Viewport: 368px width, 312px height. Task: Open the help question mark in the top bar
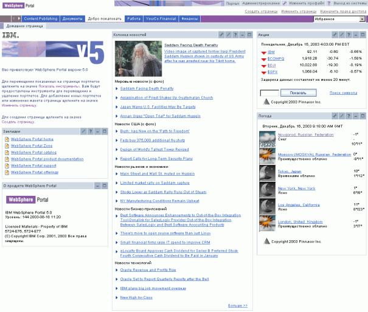pos(328,3)
